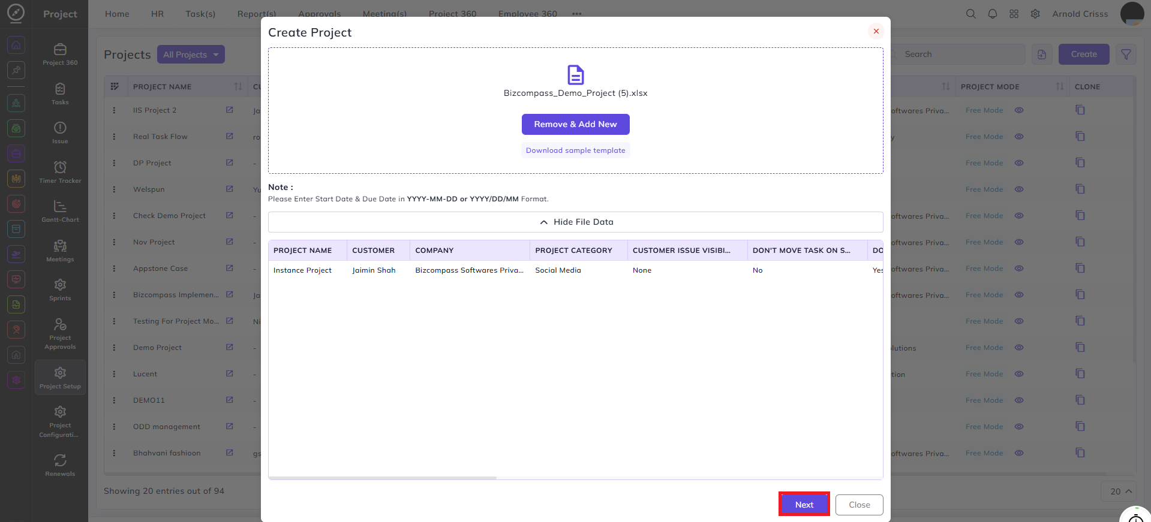Open the column chooser grid icon in table header
Screen dimensions: 1151x522
[115, 86]
